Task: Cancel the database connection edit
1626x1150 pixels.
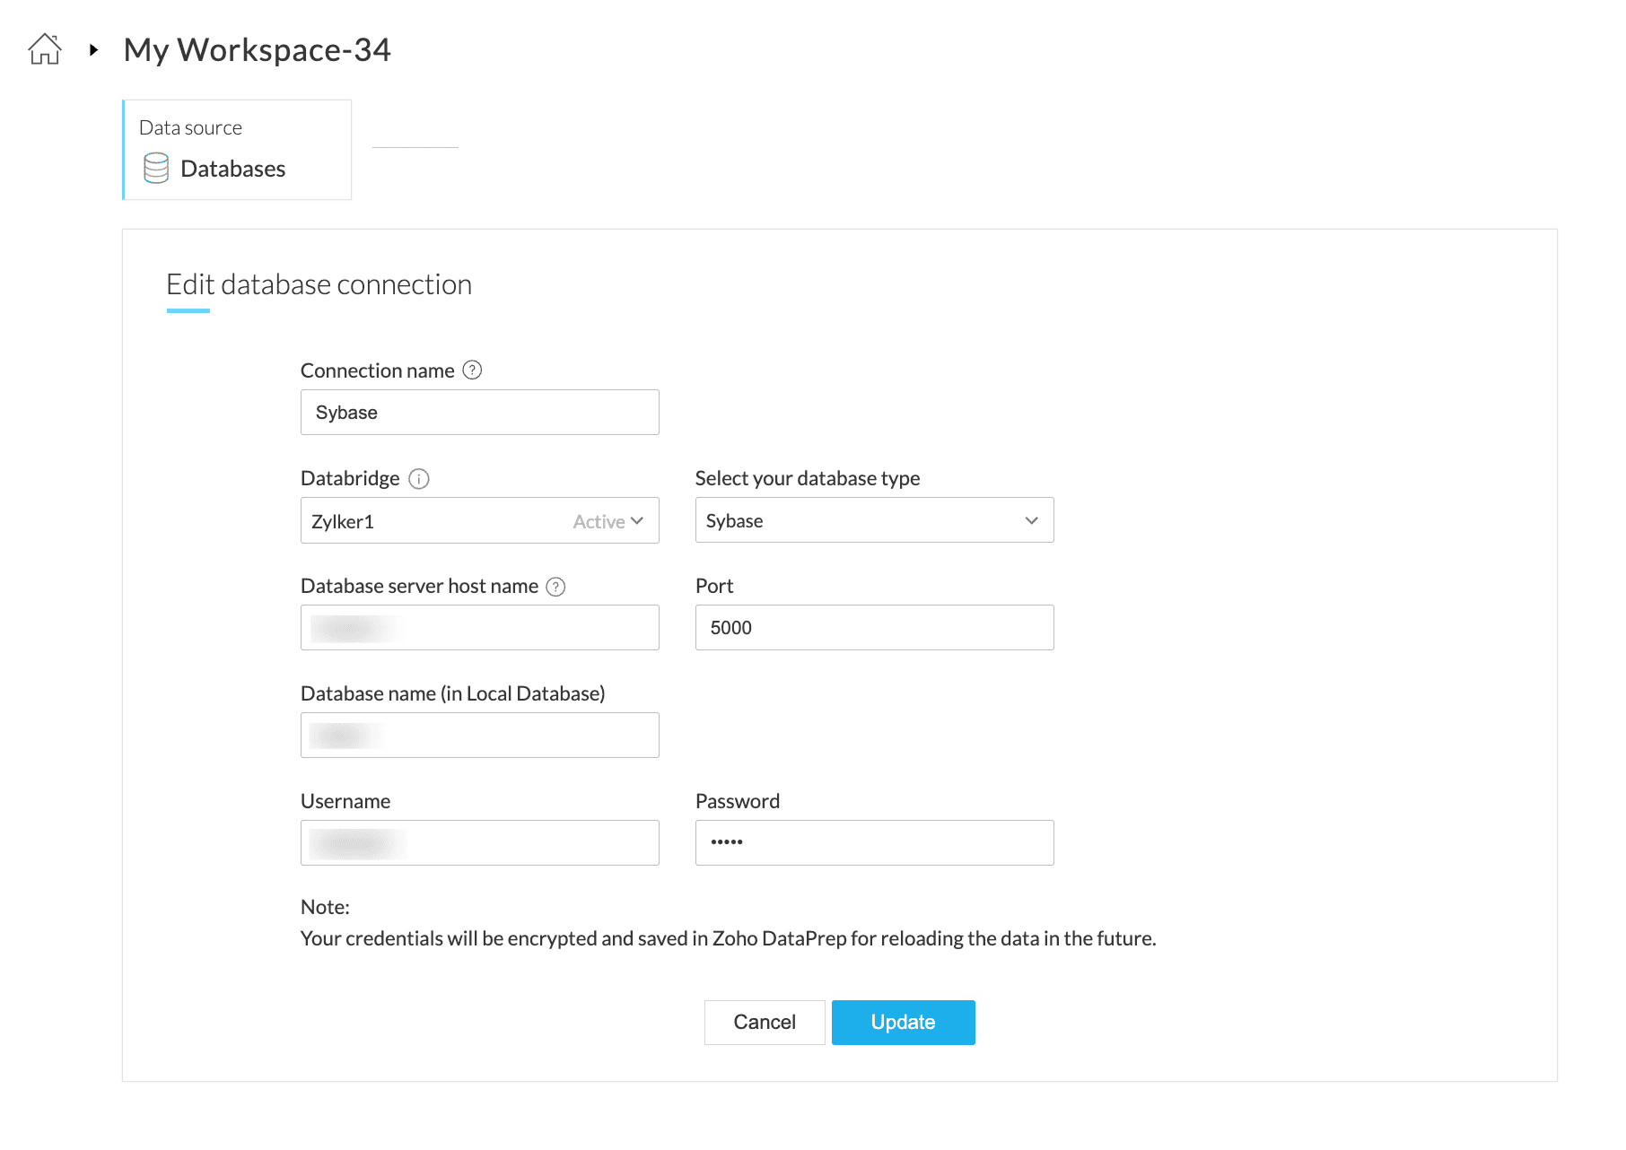Action: [x=765, y=1023]
